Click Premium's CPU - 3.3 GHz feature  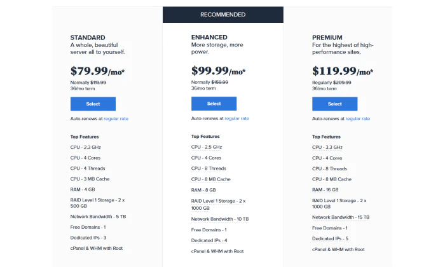[x=327, y=147]
